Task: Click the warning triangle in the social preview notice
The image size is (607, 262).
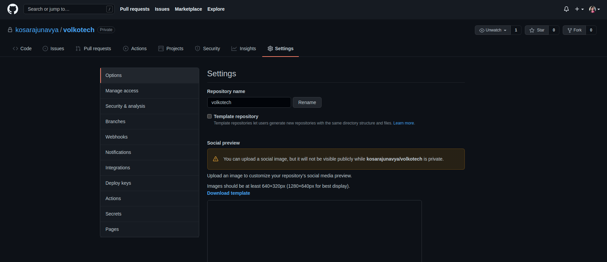Action: click(x=216, y=159)
